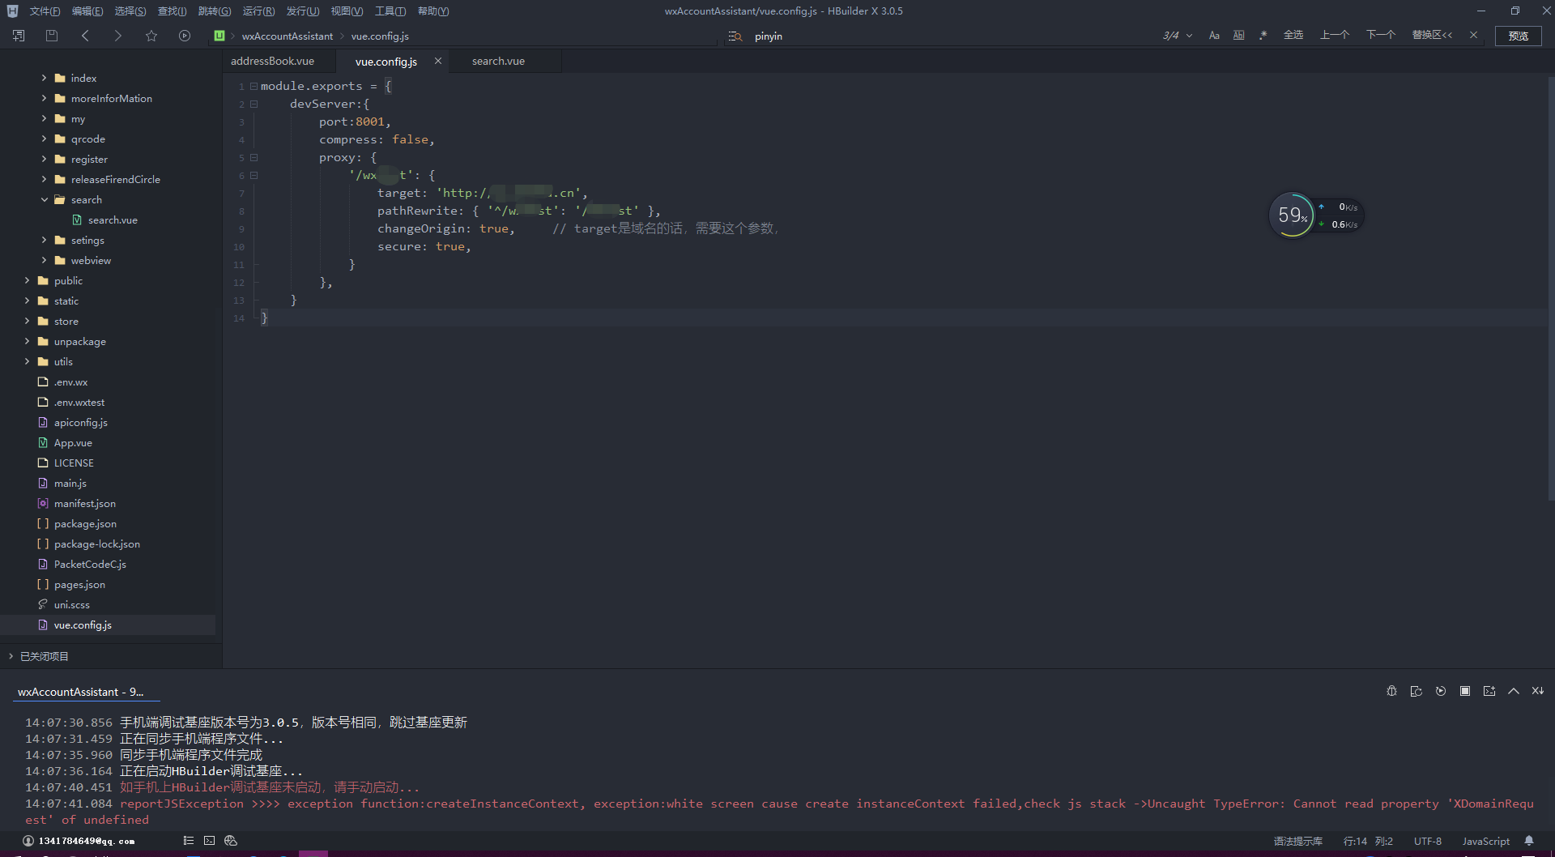
Task: Click 语法提示库 in status bar
Action: tap(1297, 842)
